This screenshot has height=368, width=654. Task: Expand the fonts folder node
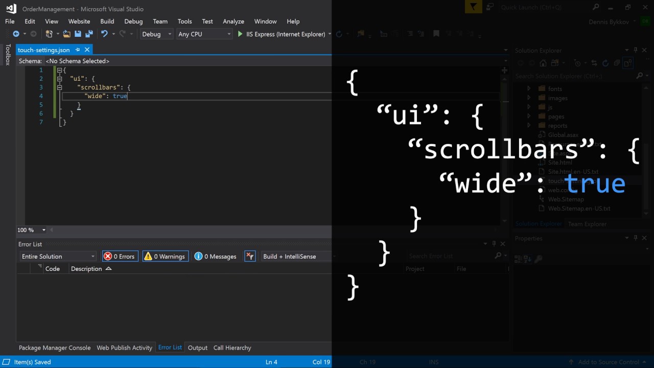tap(529, 88)
